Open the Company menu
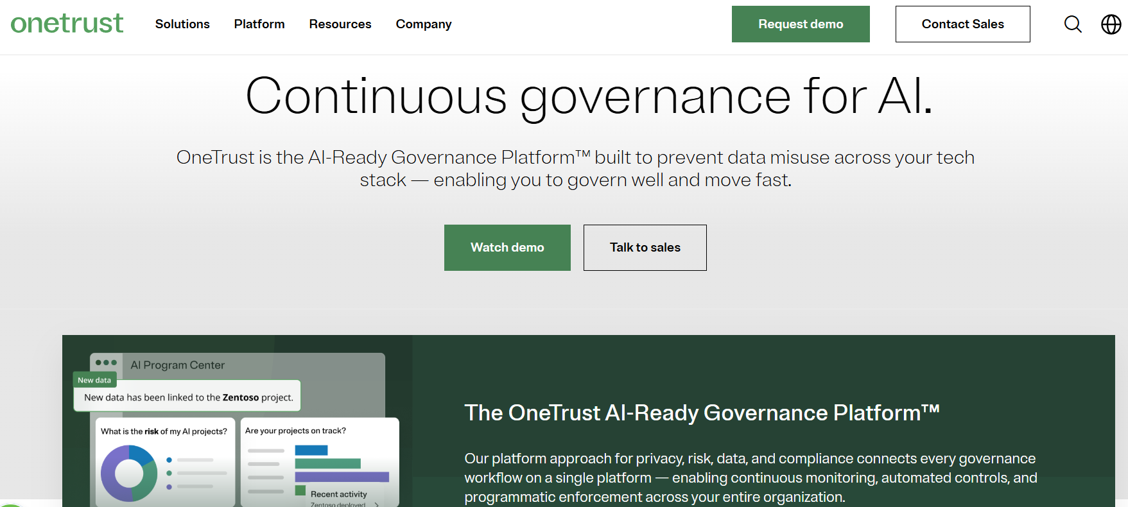This screenshot has height=507, width=1128. pyautogui.click(x=424, y=24)
